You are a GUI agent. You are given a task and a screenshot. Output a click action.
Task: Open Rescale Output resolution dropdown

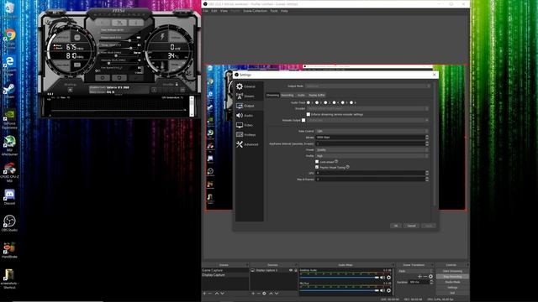point(367,120)
